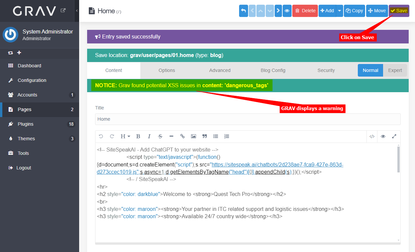Image resolution: width=415 pixels, height=252 pixels.
Task: Select Expert editing mode
Action: [395, 70]
